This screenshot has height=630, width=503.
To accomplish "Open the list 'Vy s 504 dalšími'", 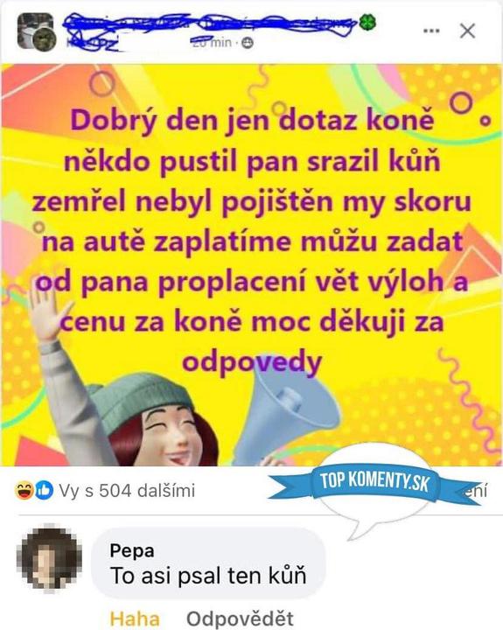I will point(127,491).
